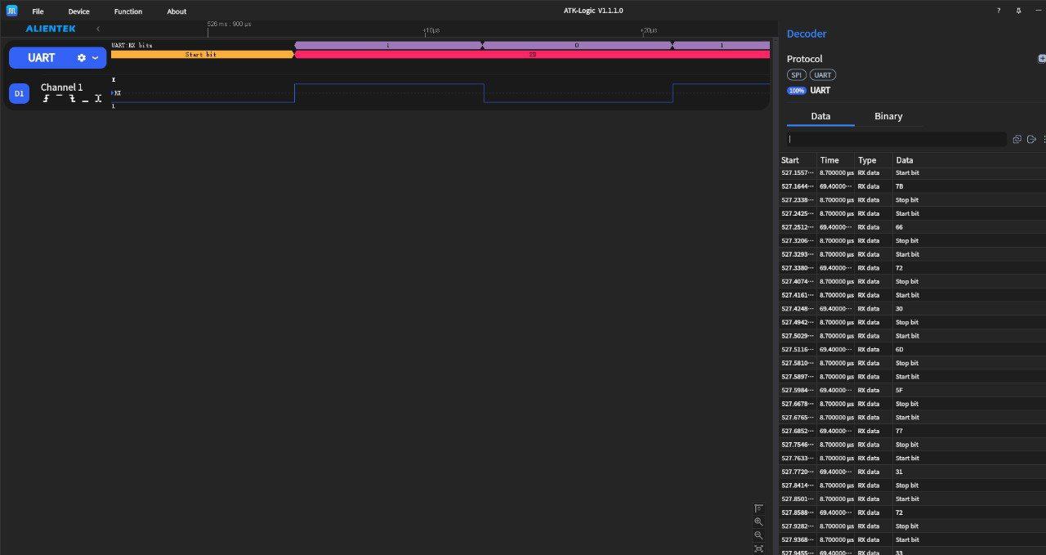Select the decoded row with data 31
Screen dimensions: 1046x555
click(912, 472)
